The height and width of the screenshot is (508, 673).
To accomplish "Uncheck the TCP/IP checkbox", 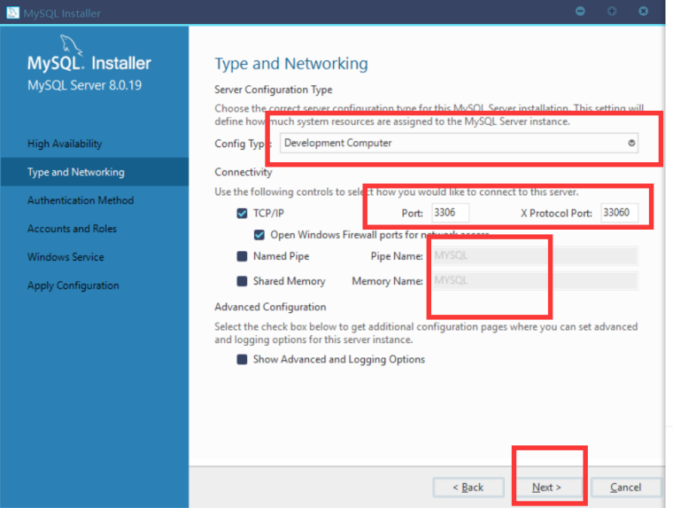I will pyautogui.click(x=243, y=214).
